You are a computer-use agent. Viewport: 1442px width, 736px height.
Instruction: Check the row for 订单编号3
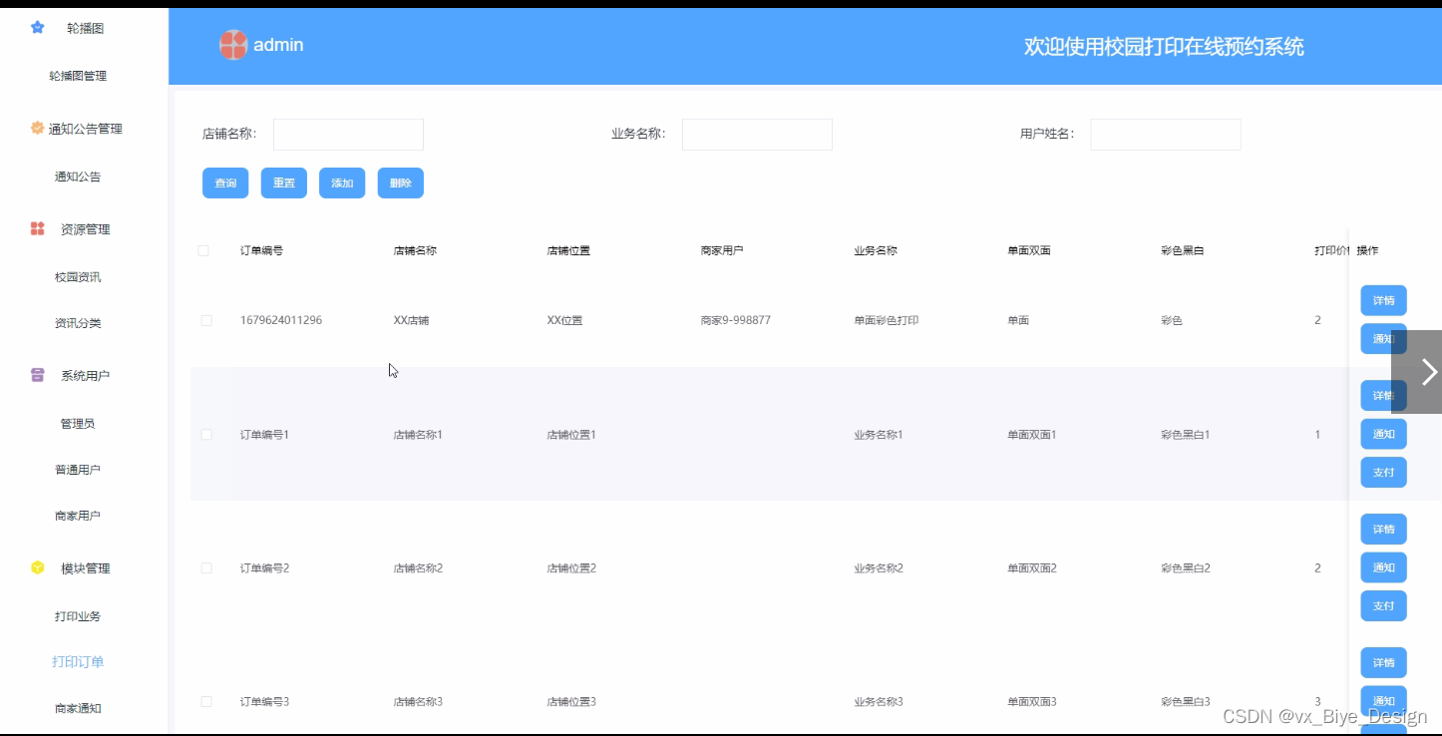pos(206,701)
